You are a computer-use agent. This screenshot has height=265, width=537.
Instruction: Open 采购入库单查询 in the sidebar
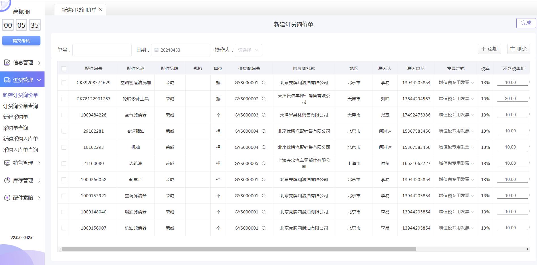coord(20,150)
